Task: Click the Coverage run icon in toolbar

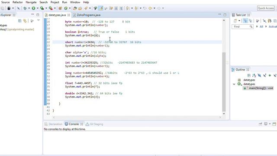Action: pyautogui.click(x=42, y=8)
